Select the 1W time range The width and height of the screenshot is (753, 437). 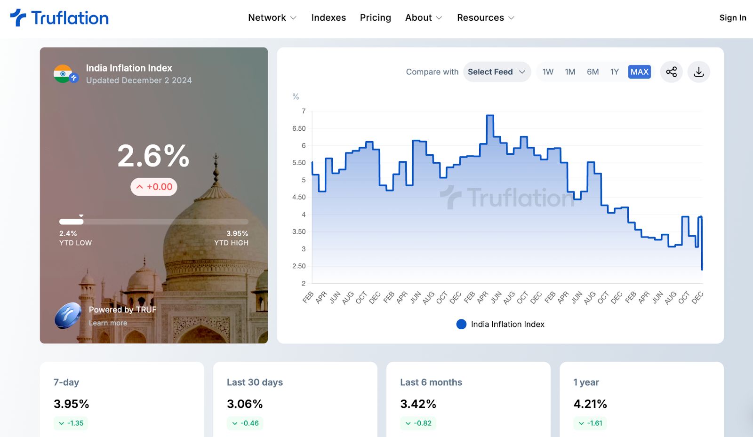tap(548, 72)
